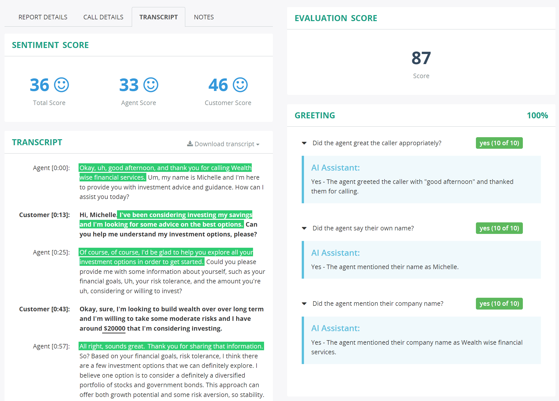
Task: Click the yes badge for the company name question
Action: pyautogui.click(x=499, y=303)
